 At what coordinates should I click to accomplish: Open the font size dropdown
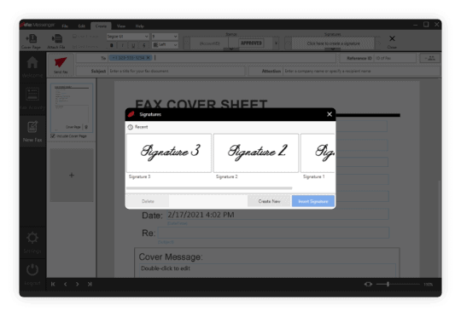[165, 37]
